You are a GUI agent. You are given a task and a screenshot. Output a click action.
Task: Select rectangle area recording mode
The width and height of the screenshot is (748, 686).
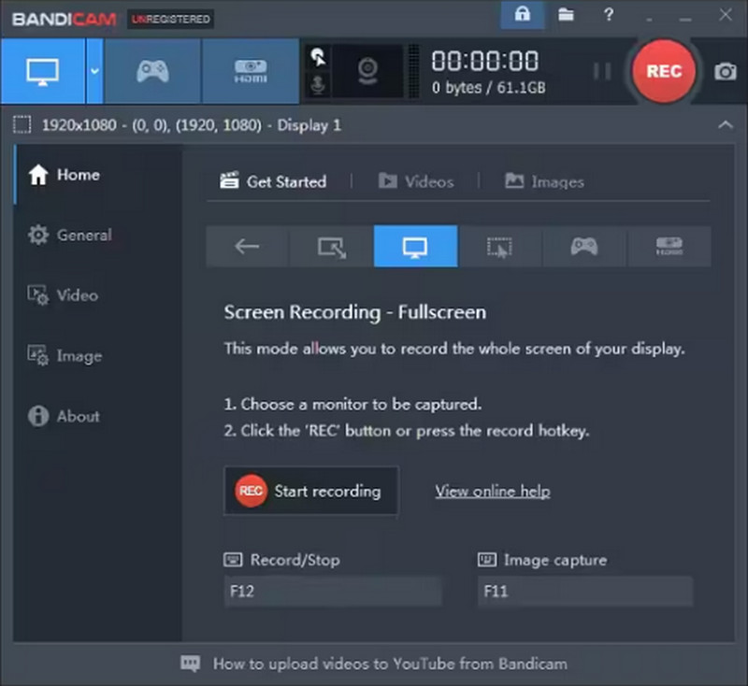click(x=331, y=247)
